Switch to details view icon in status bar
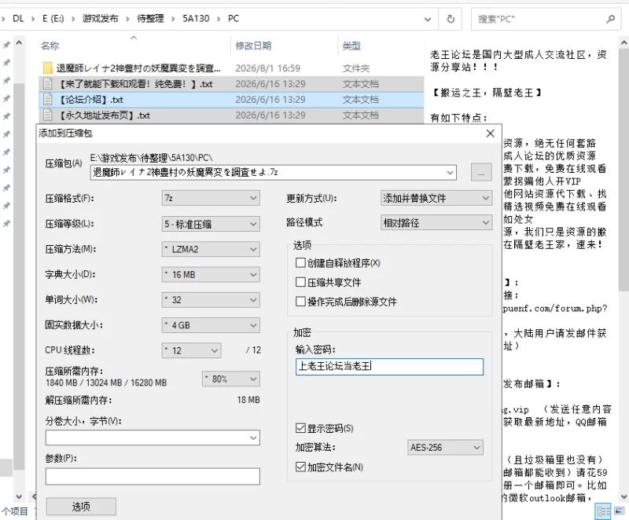The image size is (629, 520). click(603, 511)
